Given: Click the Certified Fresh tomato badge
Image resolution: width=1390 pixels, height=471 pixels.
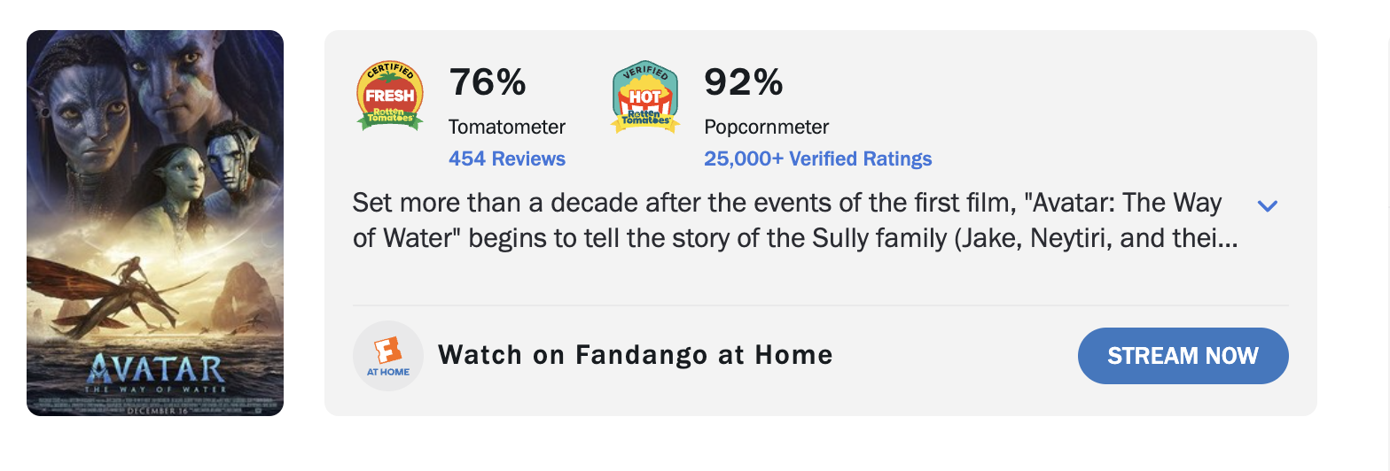Looking at the screenshot, I should (x=389, y=97).
